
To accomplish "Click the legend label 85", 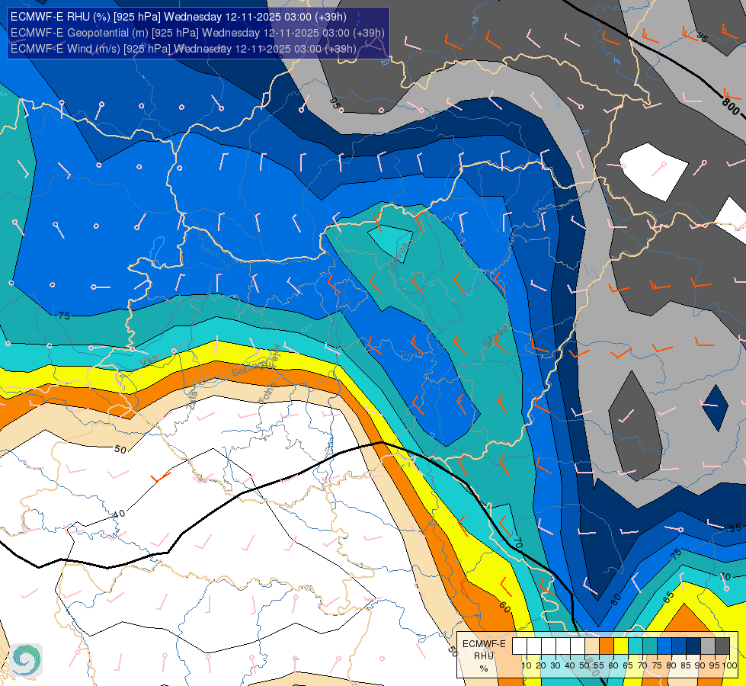I will point(686,665).
